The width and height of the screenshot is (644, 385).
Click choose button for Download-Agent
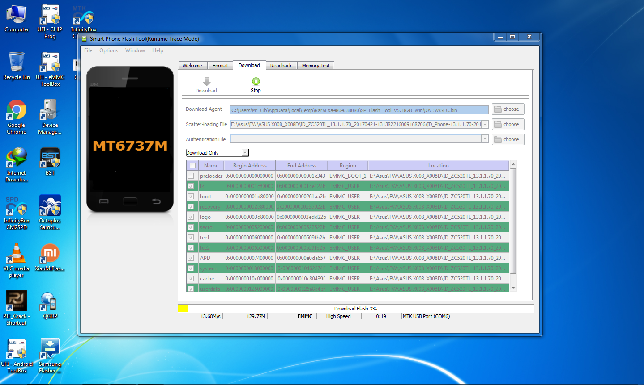tap(508, 109)
